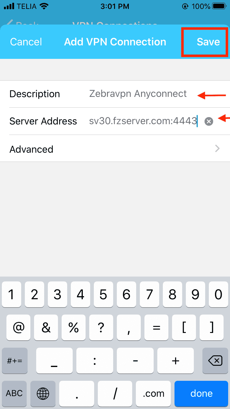Tap the ampersand key
This screenshot has width=230, height=409.
[46, 328]
